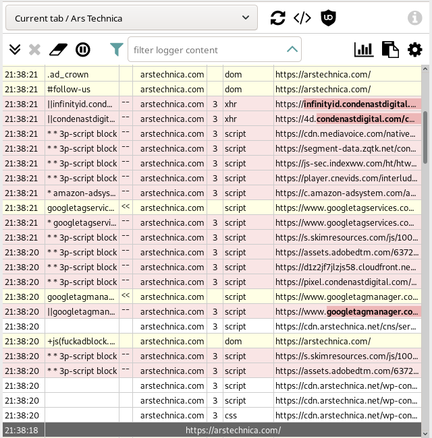Viewport: 432px width, 438px height.
Task: Select the .ad_crown filter row
Action: pyautogui.click(x=212, y=74)
